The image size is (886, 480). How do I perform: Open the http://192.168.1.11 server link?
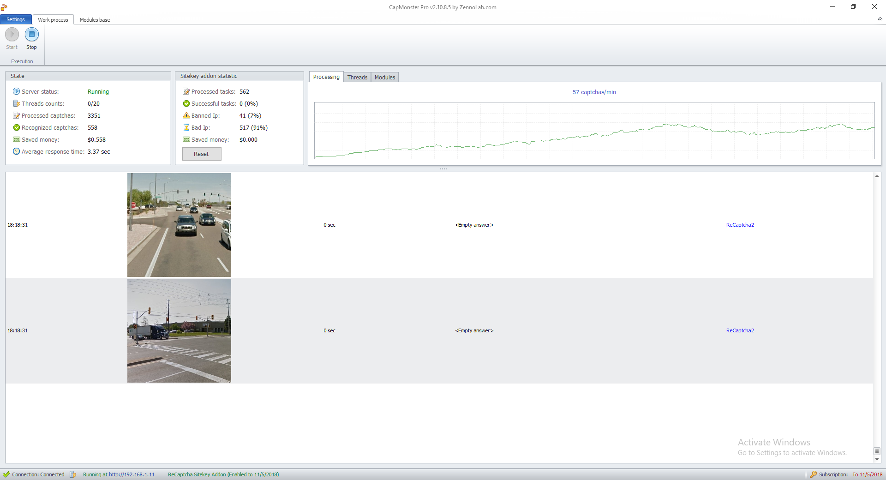132,474
